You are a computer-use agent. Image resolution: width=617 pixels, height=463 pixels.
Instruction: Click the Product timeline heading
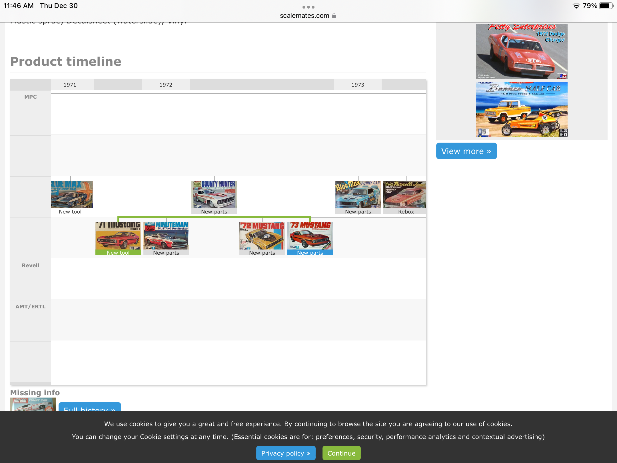[x=66, y=61]
